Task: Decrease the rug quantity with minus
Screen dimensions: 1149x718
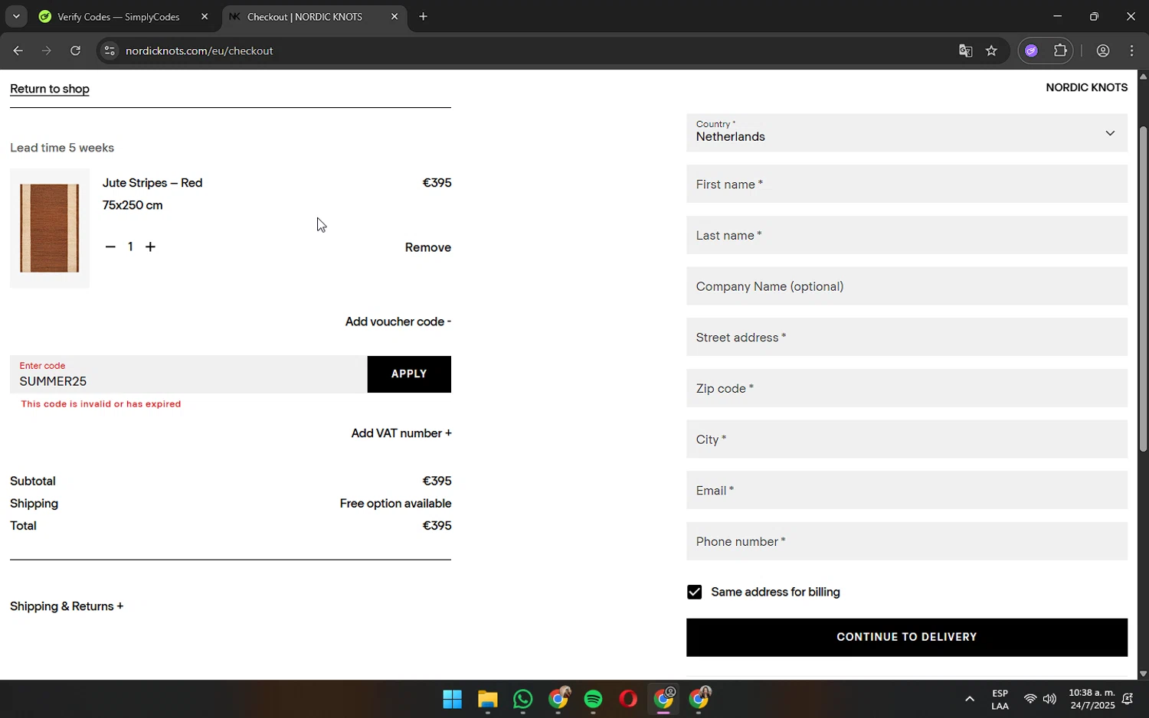Action: tap(110, 246)
